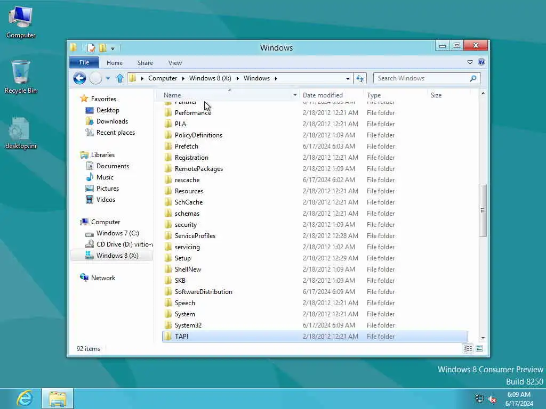Screen dimensions: 546x409
Task: Select RemotePackages folder name
Action: tap(199, 169)
